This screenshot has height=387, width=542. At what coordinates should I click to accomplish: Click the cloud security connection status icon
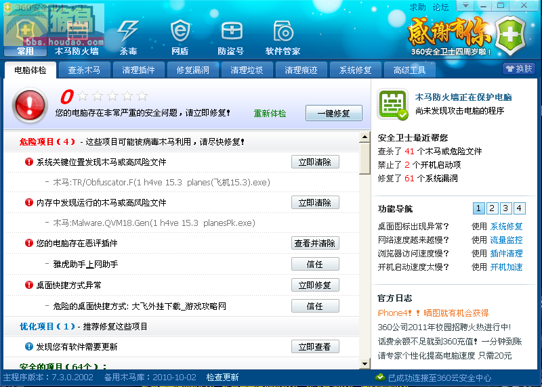pyautogui.click(x=380, y=378)
